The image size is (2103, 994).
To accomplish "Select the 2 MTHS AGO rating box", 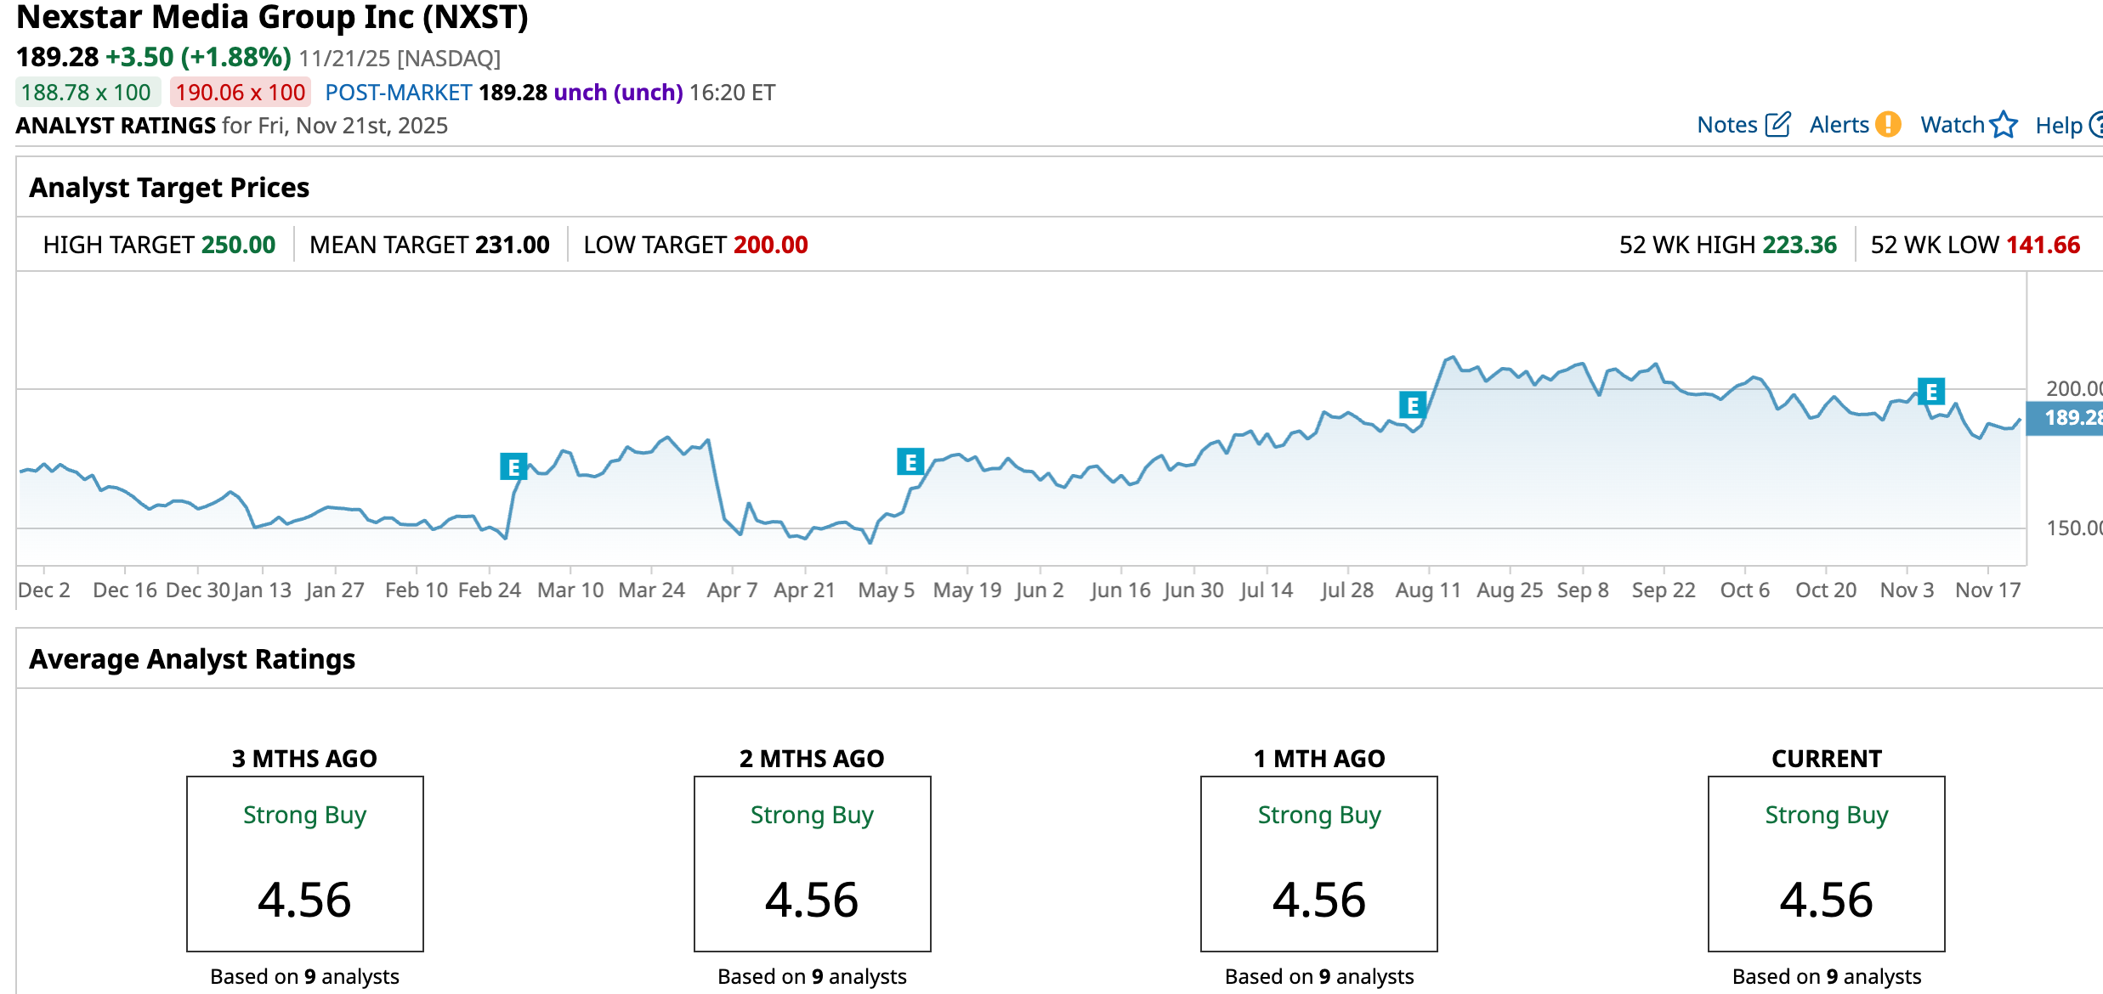I will click(x=812, y=863).
